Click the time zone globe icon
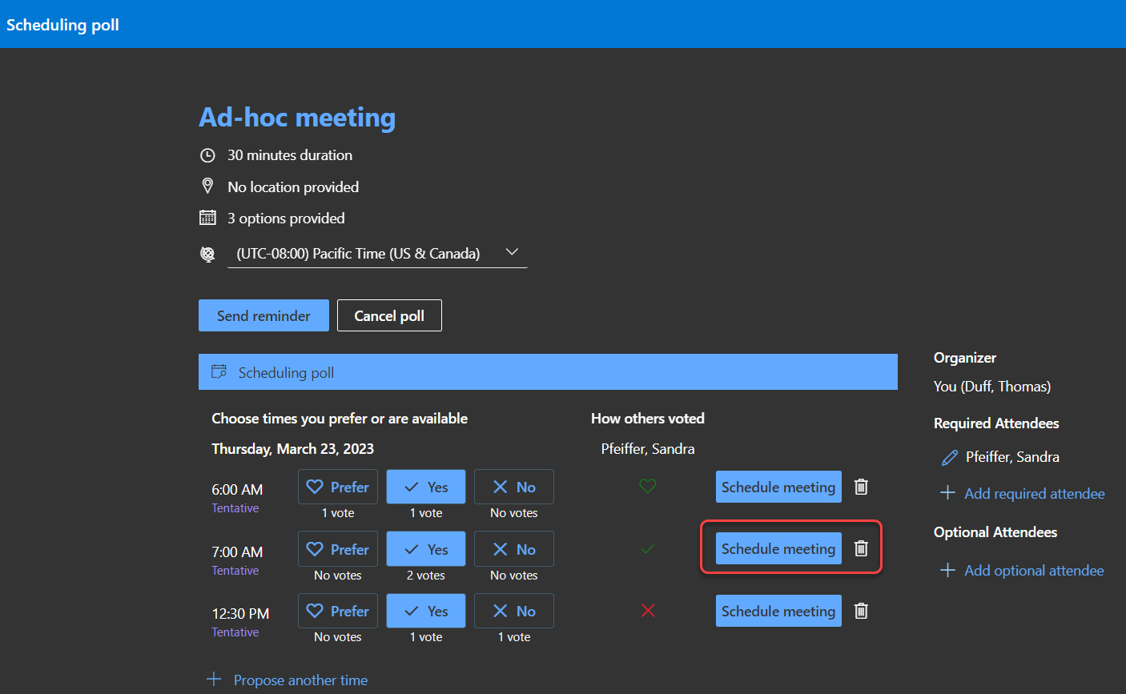 pos(207,254)
